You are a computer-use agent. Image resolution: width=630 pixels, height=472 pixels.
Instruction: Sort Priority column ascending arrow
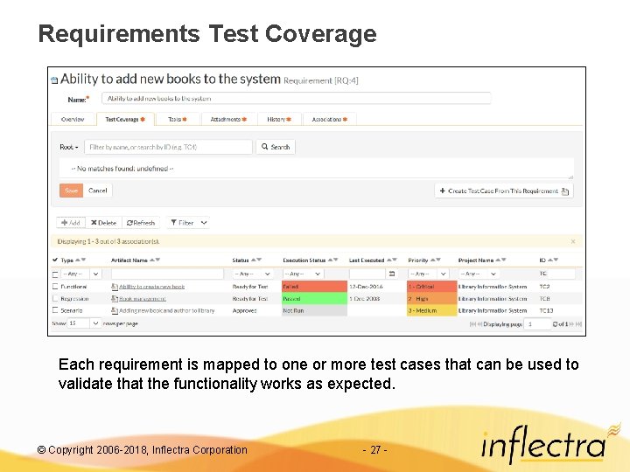tap(432, 260)
